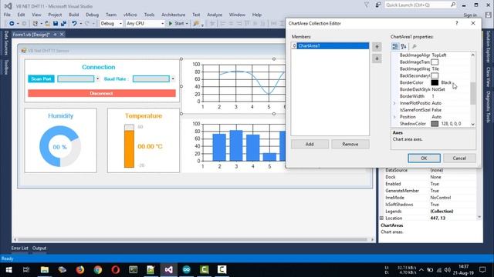Open the Undo history dropdown arrow
This screenshot has width=494, height=277.
(80, 24)
